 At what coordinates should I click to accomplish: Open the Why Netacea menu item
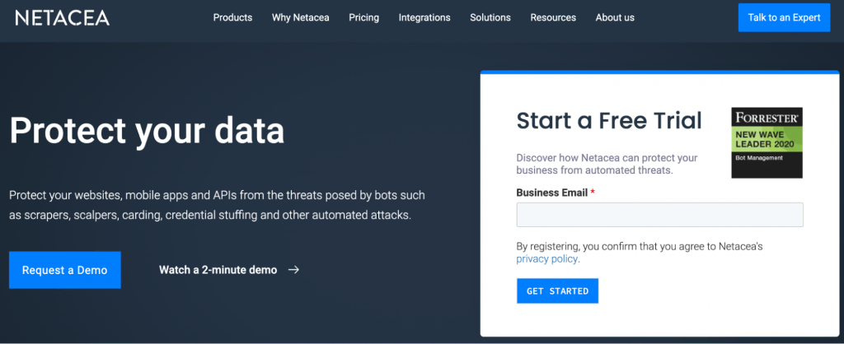(x=300, y=17)
